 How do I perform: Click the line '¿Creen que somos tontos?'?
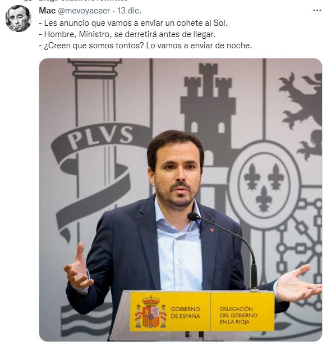(145, 45)
